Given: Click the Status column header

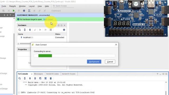Looking at the screenshot, I should tap(58, 34).
